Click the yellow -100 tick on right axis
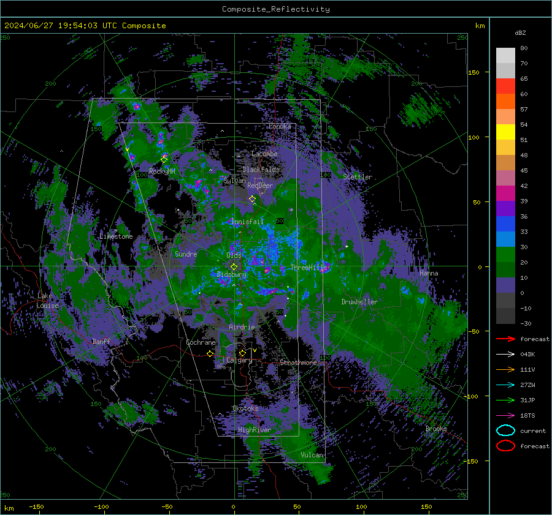Image resolution: width=552 pixels, height=515 pixels. tap(472, 396)
